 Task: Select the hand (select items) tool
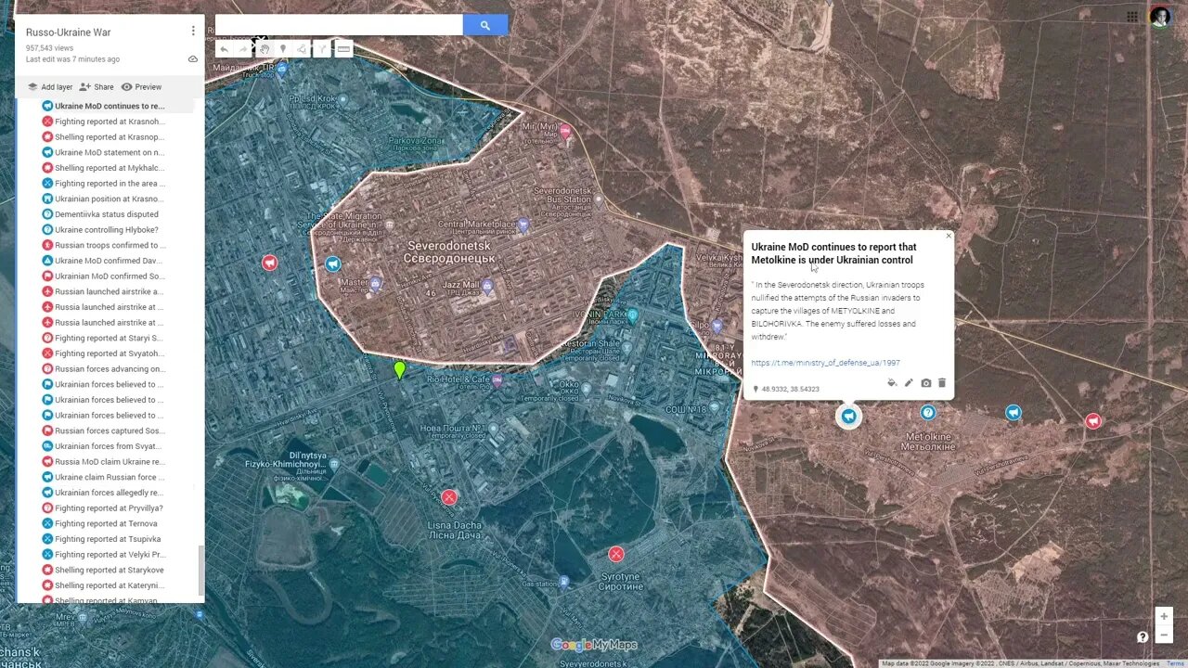click(x=264, y=49)
